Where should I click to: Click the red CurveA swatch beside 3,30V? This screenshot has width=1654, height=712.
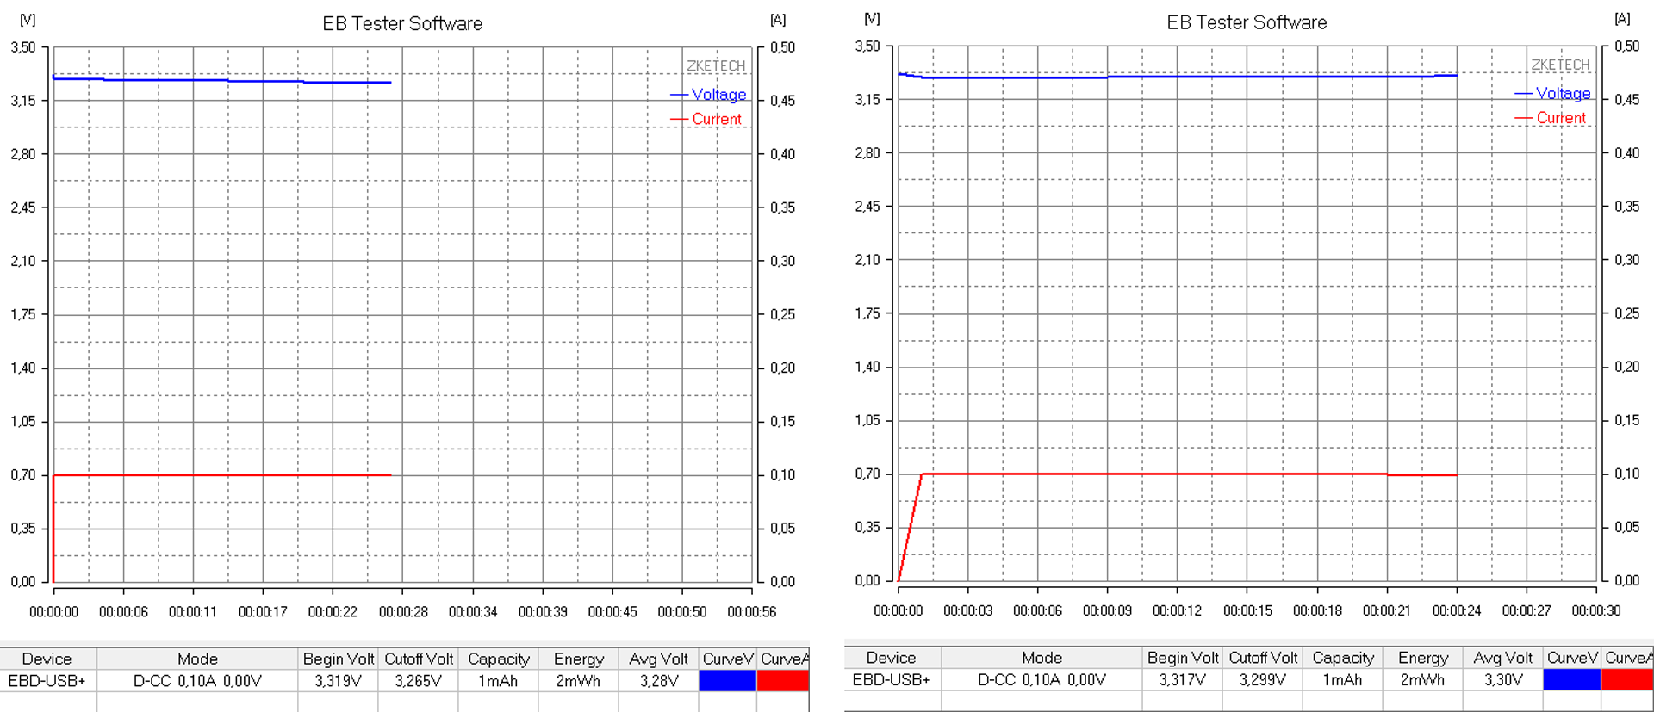(1626, 680)
